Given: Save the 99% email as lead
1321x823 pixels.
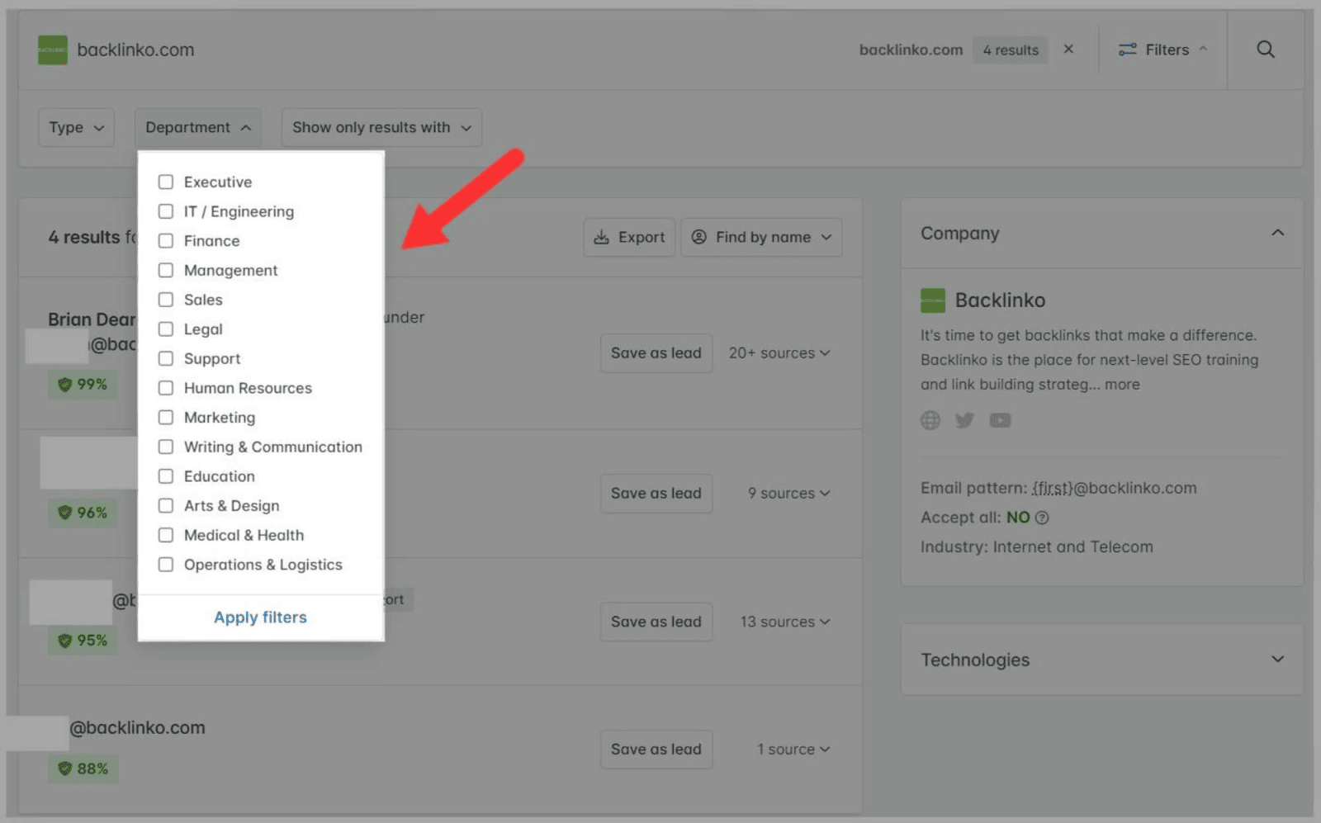Looking at the screenshot, I should pos(656,353).
